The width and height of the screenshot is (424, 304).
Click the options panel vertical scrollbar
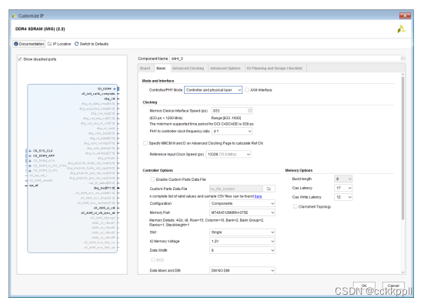(402, 149)
